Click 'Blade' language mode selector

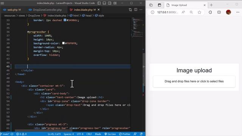click(98, 134)
